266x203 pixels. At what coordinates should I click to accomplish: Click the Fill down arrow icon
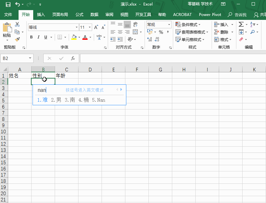241,32
